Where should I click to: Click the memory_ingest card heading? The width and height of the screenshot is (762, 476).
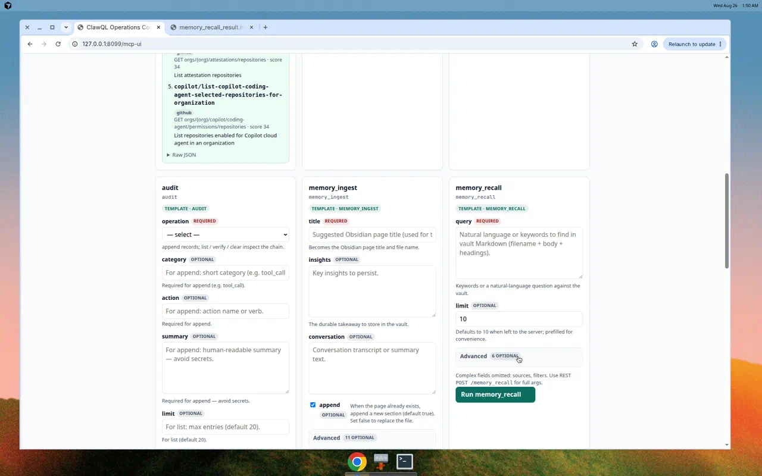pos(333,188)
